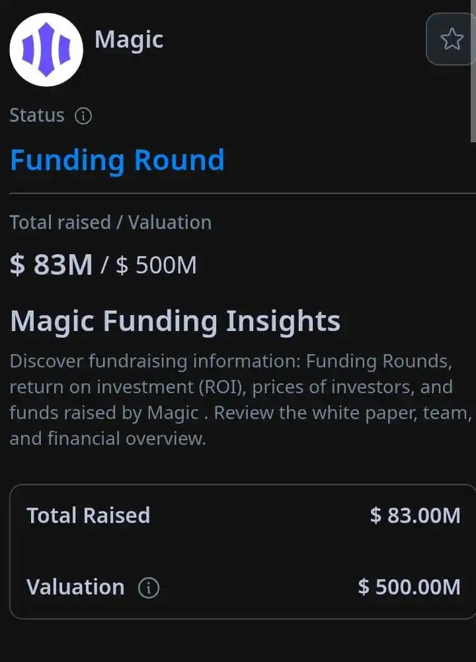Click the $ 500M valuation figure in header
Screen dimensions: 476x662
(156, 265)
